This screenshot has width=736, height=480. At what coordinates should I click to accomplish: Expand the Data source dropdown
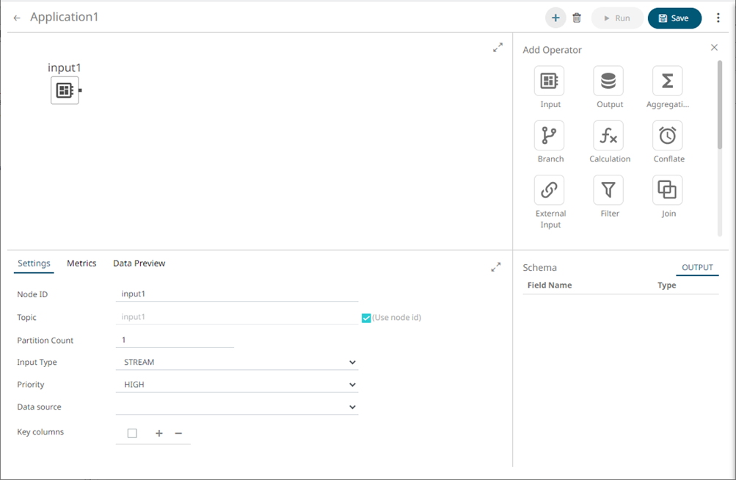point(237,407)
